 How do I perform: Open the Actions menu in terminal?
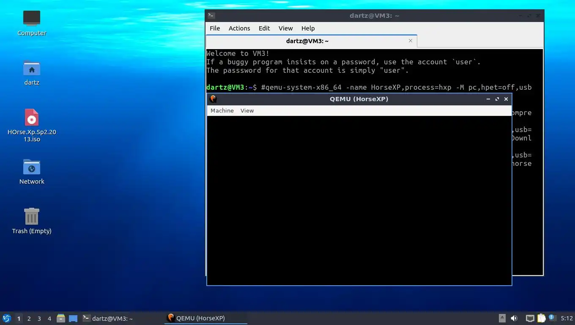[x=239, y=28]
